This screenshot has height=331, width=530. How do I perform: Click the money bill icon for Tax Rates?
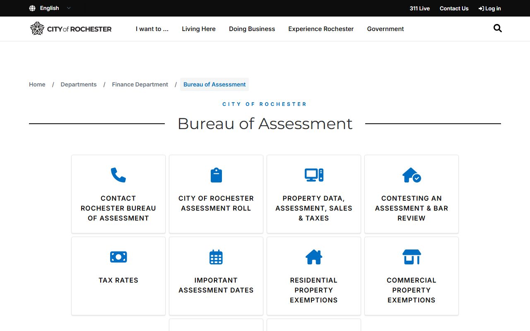118,257
